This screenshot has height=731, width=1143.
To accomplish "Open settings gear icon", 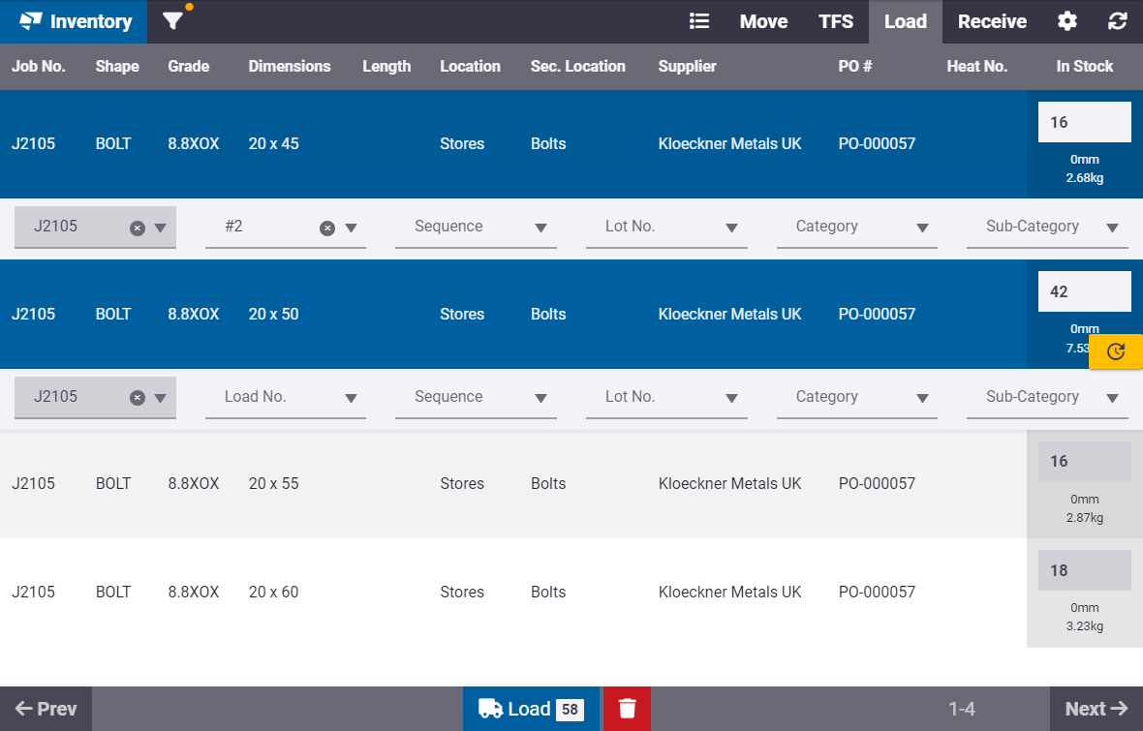I will [x=1066, y=21].
